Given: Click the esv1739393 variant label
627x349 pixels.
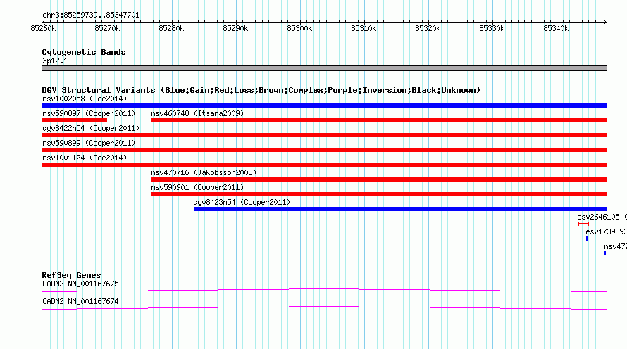Looking at the screenshot, I should pos(606,231).
